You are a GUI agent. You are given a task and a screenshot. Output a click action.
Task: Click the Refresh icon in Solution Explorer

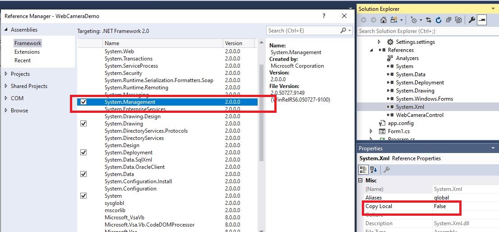coord(438,20)
